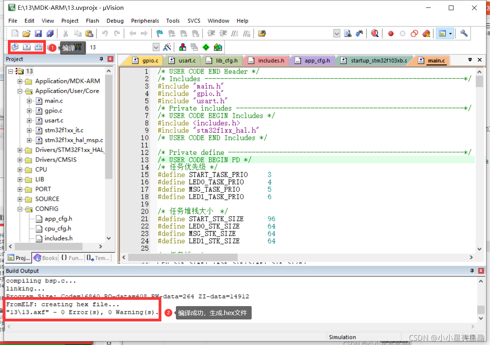The width and height of the screenshot is (490, 345).
Task: Navigate backwards with the left arrow icon
Action: (x=132, y=33)
